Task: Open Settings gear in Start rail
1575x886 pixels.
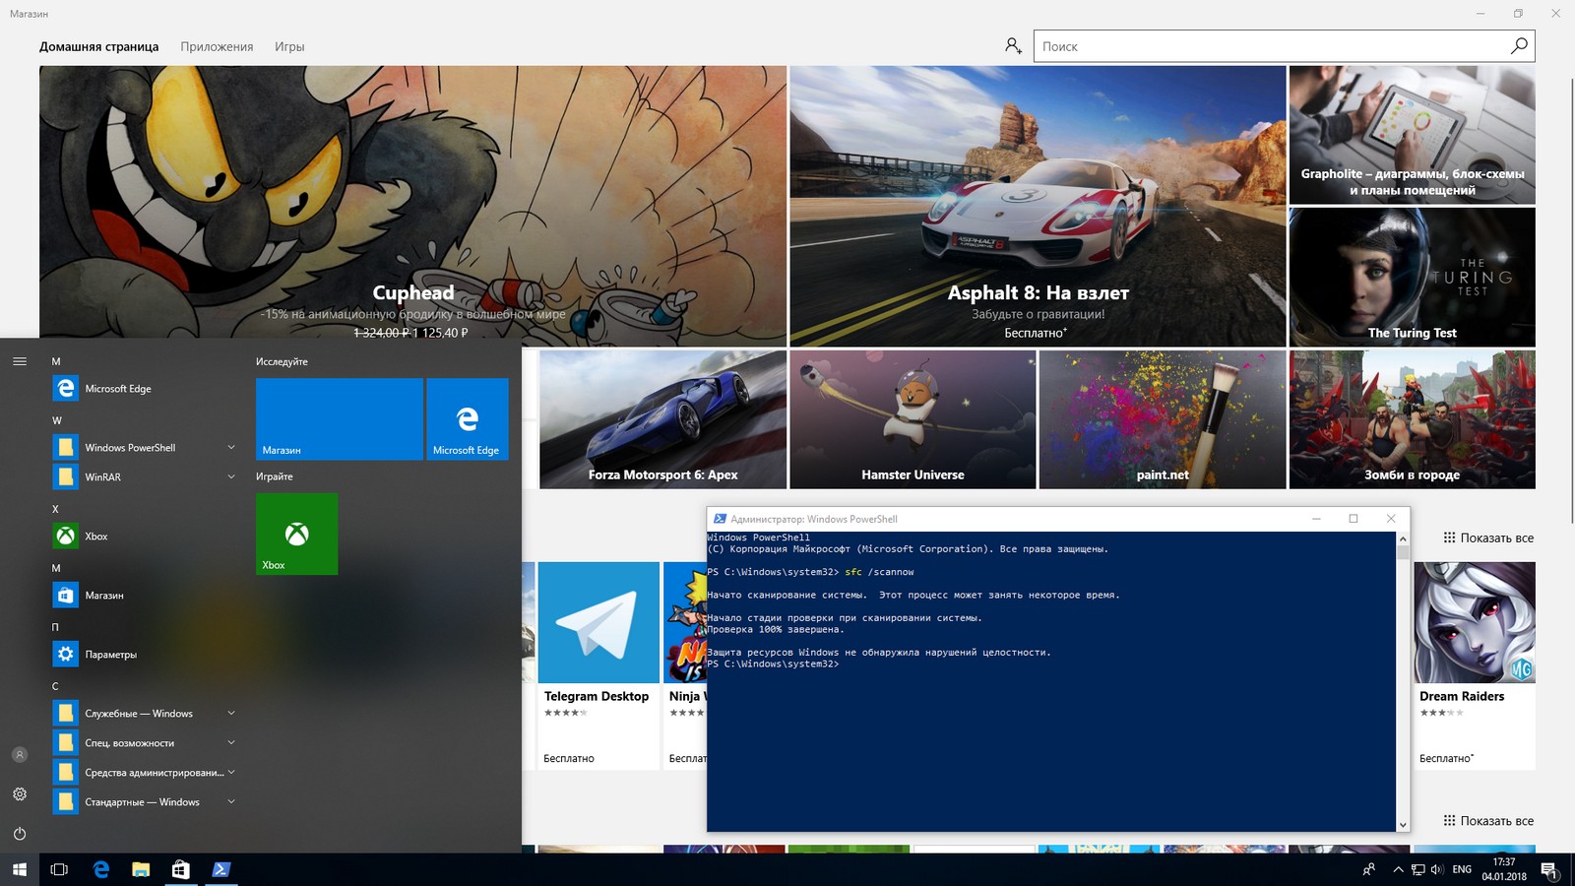Action: tap(20, 794)
